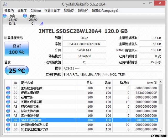Minimize the CrystalDiskInfo window

click(144, 3)
